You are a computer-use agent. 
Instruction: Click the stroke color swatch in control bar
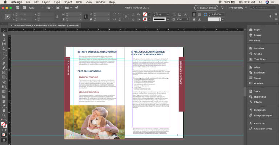click(145, 19)
